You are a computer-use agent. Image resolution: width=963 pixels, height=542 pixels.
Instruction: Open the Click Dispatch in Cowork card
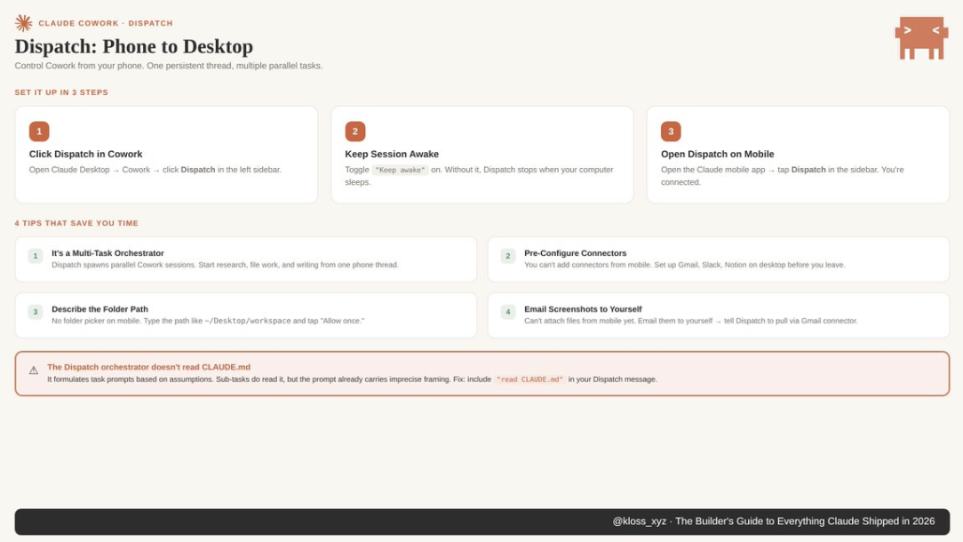[166, 155]
